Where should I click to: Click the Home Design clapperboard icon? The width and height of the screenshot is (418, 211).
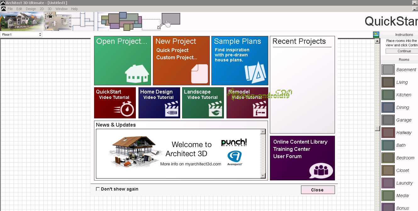click(x=172, y=109)
